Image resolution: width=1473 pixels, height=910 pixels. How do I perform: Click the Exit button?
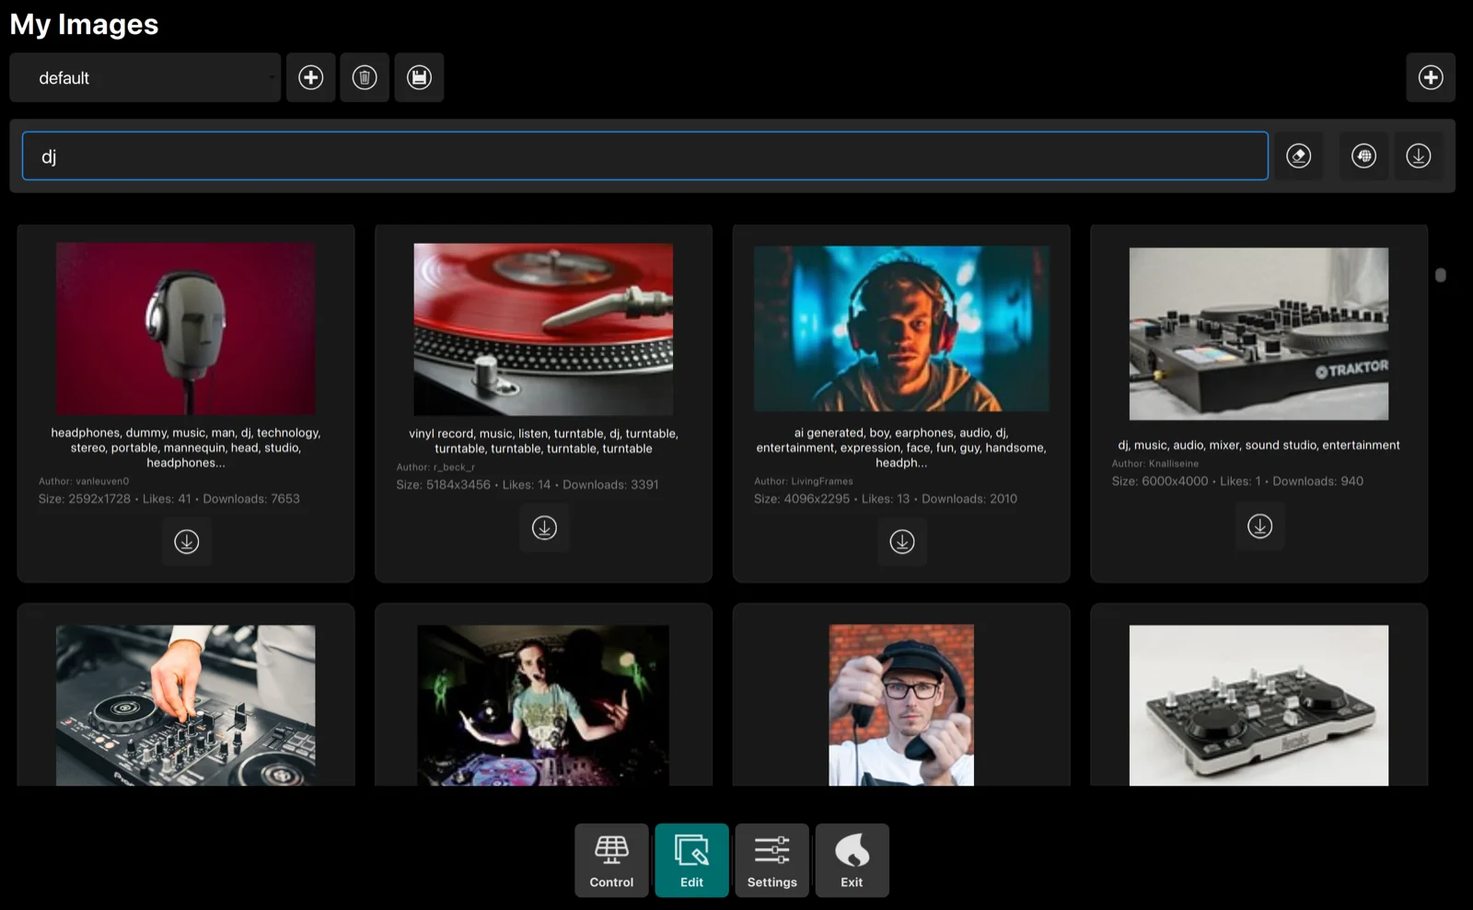[852, 860]
